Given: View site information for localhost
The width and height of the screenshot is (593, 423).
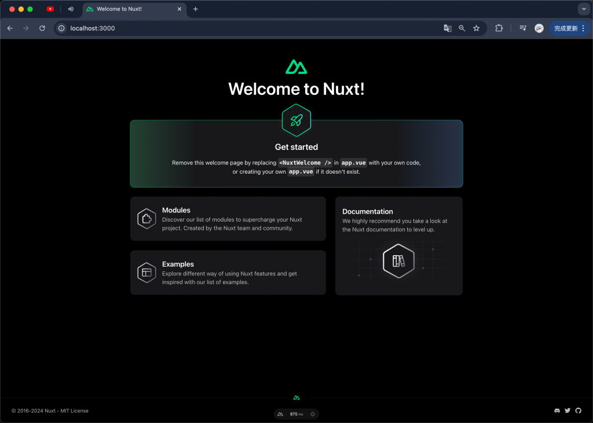Looking at the screenshot, I should click(61, 28).
